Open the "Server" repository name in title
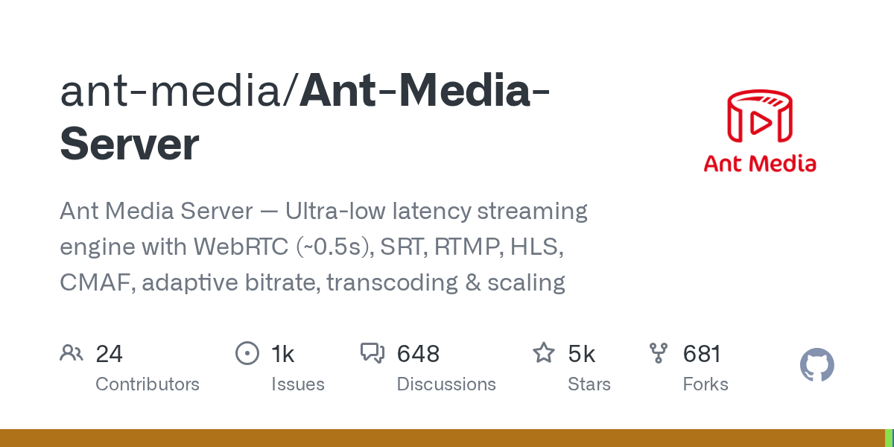 (x=130, y=145)
